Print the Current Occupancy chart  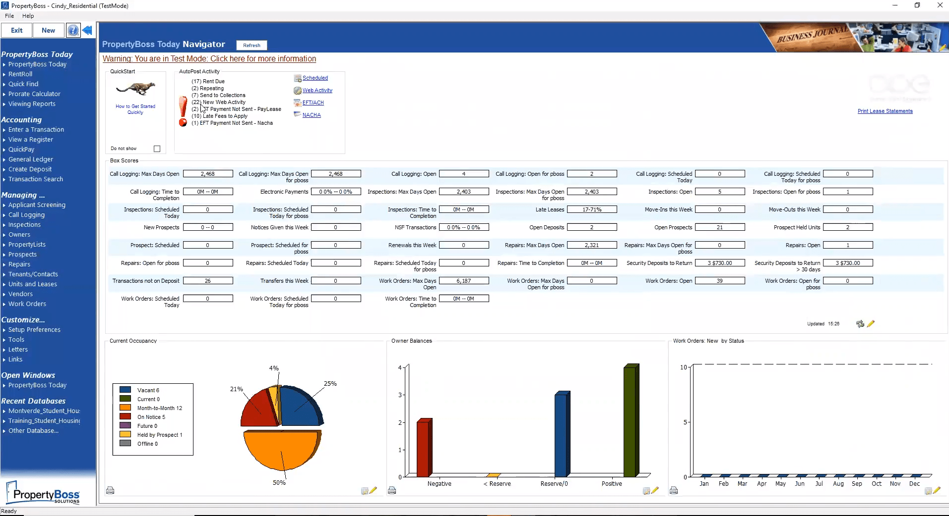pos(110,490)
